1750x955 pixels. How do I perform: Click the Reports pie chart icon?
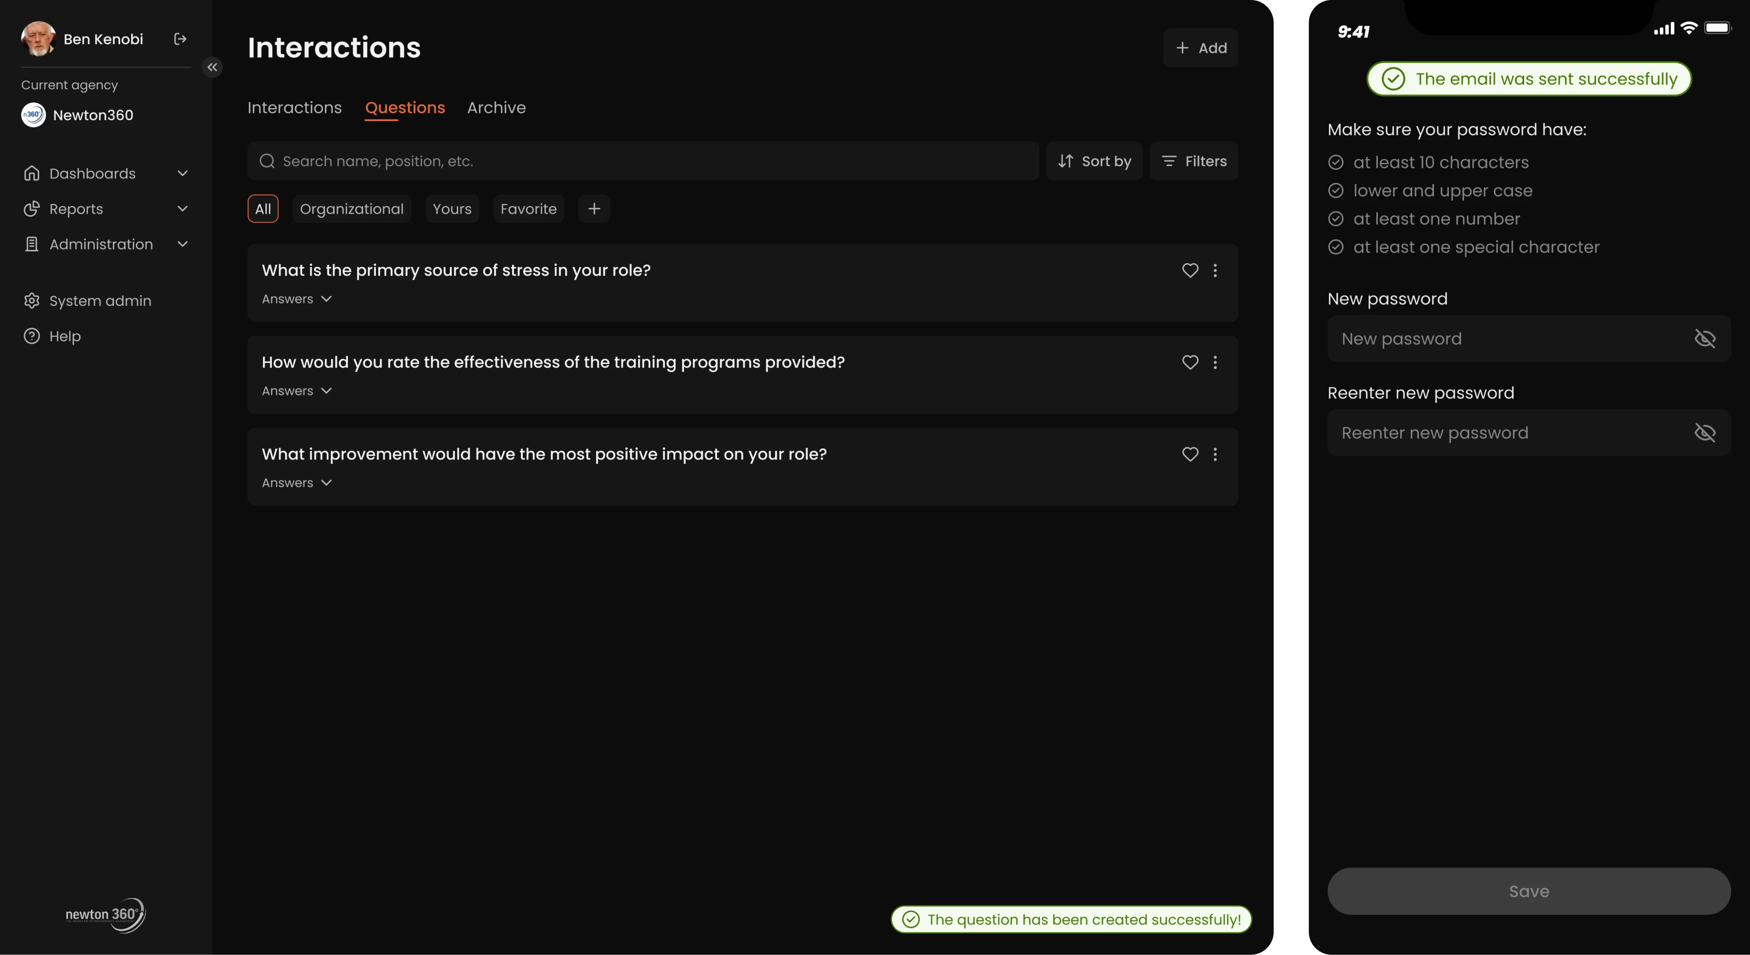click(x=31, y=209)
